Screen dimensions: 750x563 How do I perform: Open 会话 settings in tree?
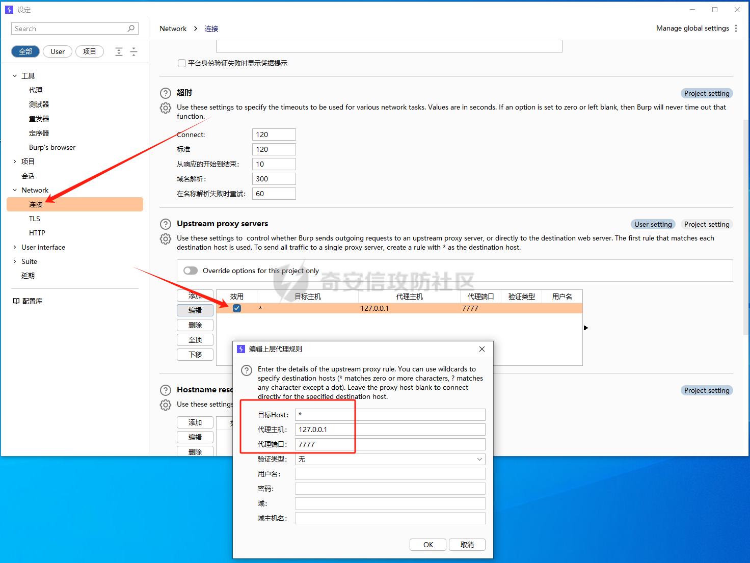pyautogui.click(x=28, y=176)
